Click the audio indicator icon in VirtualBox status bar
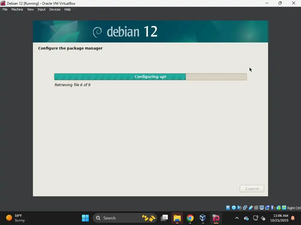The width and height of the screenshot is (301, 225). click(239, 208)
